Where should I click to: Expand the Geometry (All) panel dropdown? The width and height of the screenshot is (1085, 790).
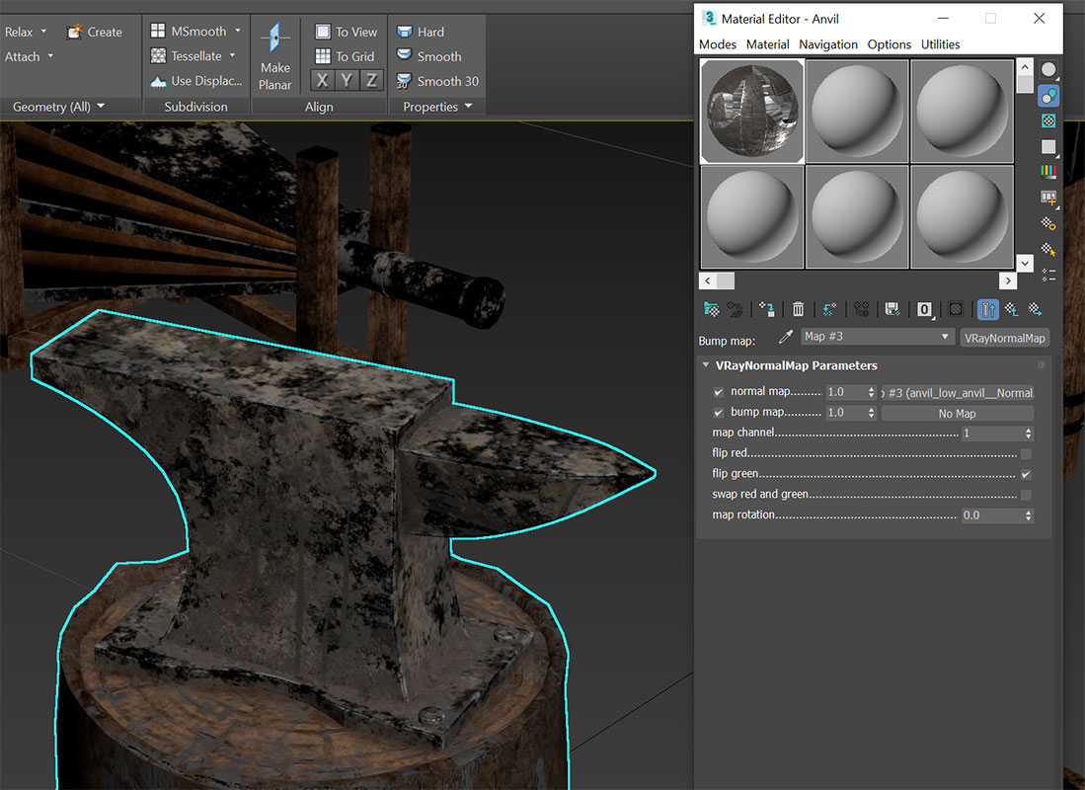pos(101,106)
